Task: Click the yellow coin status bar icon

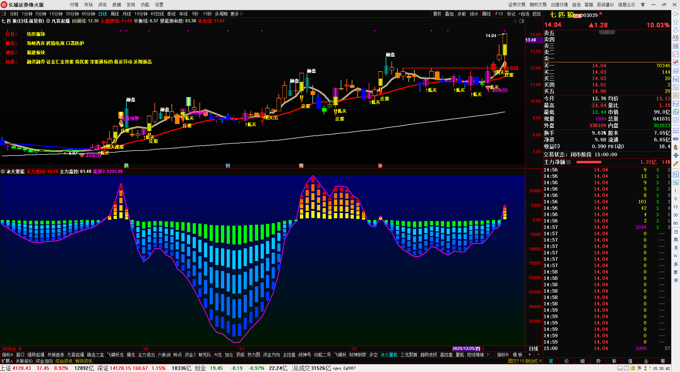Action: tap(633, 368)
